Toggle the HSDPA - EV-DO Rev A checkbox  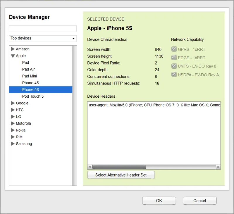[x=174, y=75]
